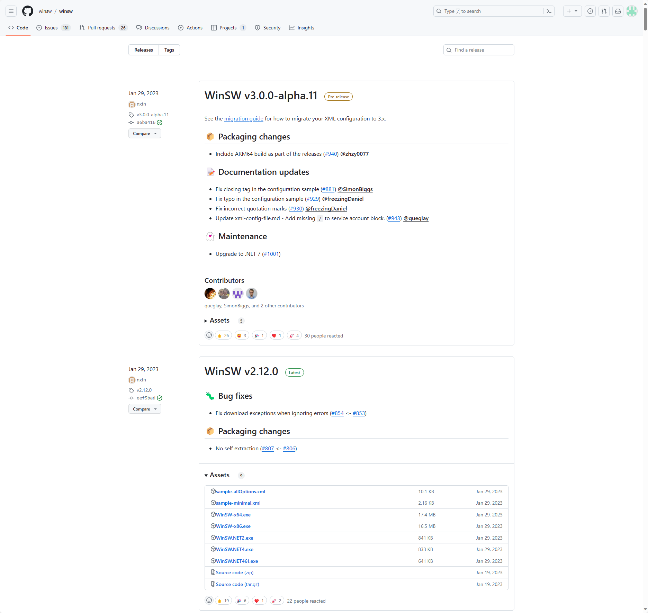The height and width of the screenshot is (613, 648).
Task: Click the first contributor avatar
Action: click(210, 294)
